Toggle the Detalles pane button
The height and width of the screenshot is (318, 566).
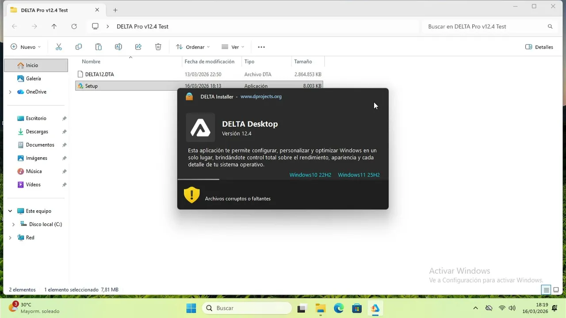pos(539,47)
